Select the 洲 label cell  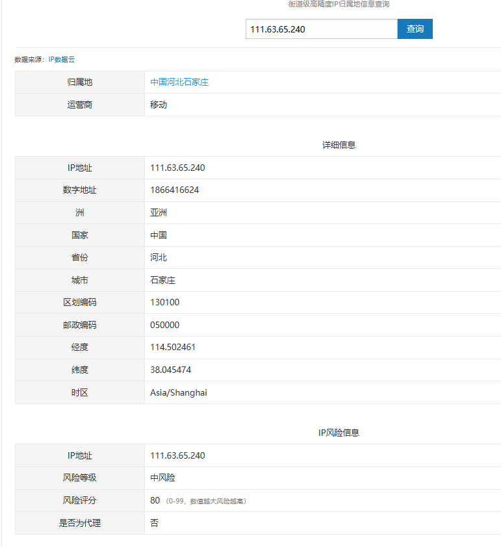[x=80, y=212]
